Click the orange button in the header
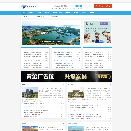The height and width of the screenshot is (131, 131). coord(103,6)
